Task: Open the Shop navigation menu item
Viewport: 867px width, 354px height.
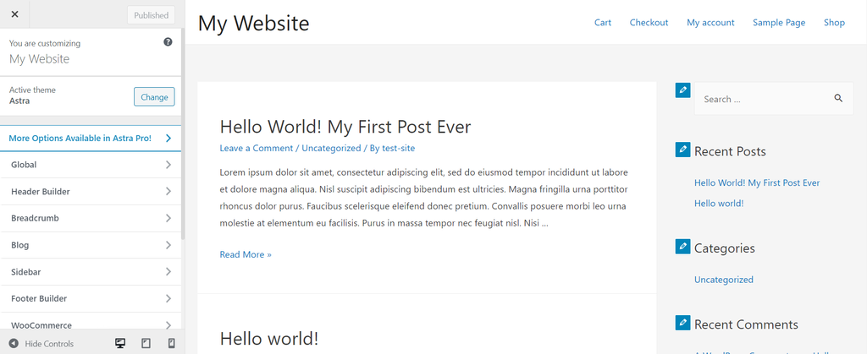Action: pos(834,23)
